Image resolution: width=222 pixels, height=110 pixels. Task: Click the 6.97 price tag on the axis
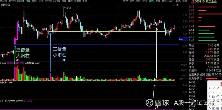tap(183, 39)
